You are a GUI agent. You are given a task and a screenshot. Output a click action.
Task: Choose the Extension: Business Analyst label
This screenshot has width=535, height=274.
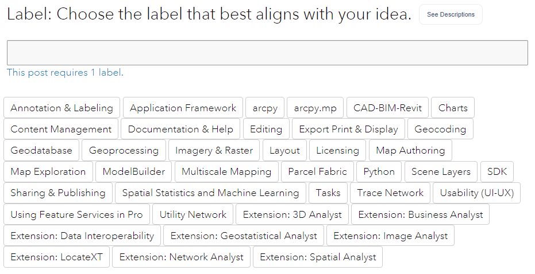[421, 214]
